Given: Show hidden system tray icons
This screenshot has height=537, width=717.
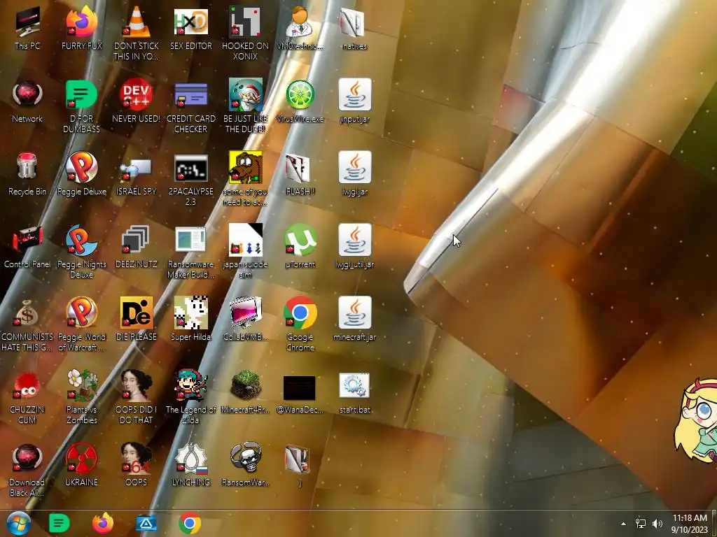Looking at the screenshot, I should pos(623,524).
